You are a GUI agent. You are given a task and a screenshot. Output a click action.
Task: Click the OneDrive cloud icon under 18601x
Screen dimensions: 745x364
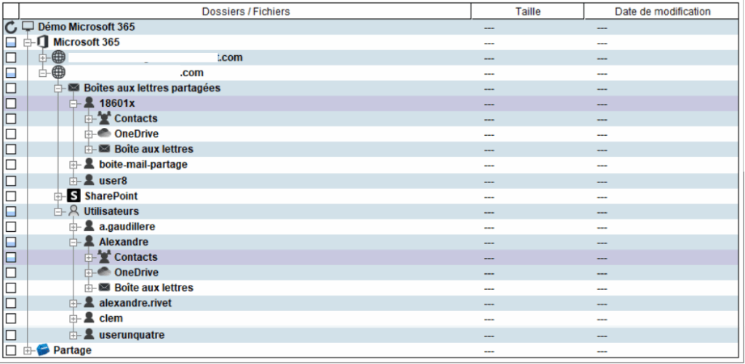[104, 134]
